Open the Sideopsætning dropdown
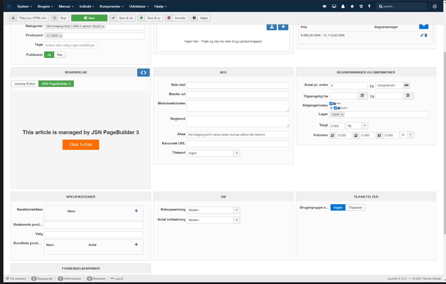The image size is (446, 284). tap(213, 210)
